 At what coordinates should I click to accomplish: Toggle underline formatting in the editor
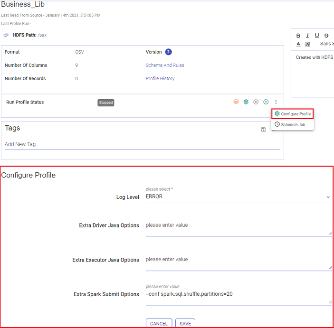tap(317, 36)
